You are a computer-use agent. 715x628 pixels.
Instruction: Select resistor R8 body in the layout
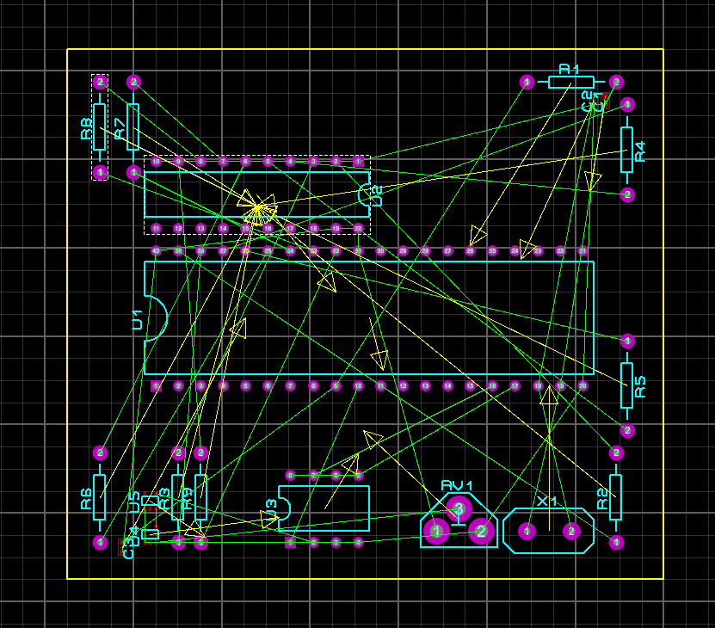(x=100, y=126)
